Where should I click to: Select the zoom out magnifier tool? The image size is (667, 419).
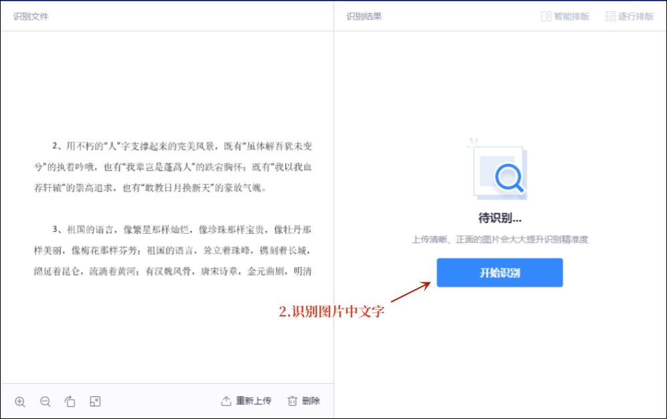point(45,402)
